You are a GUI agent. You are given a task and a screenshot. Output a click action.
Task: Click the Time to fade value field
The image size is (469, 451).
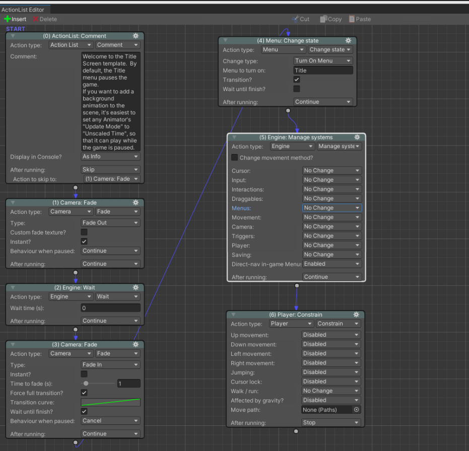(x=128, y=384)
